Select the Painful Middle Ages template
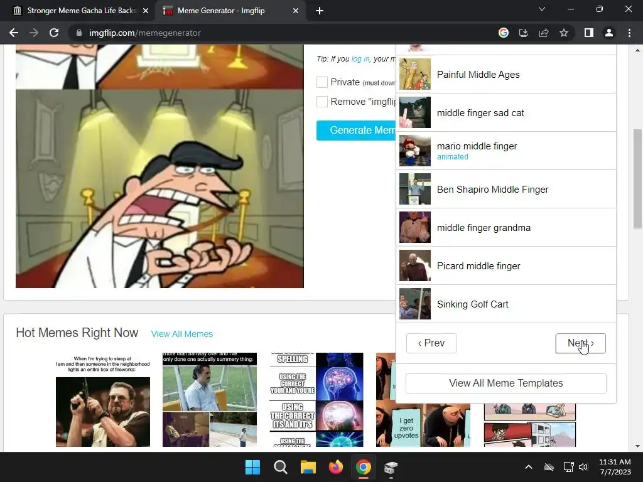 [x=506, y=75]
